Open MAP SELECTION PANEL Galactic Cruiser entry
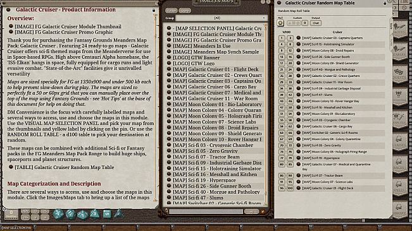Image resolution: width=412 pixels, height=231 pixels. point(215,28)
